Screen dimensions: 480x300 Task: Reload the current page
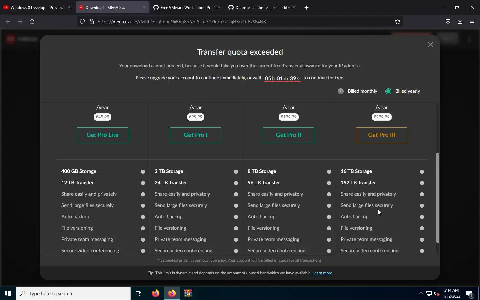pos(32,21)
